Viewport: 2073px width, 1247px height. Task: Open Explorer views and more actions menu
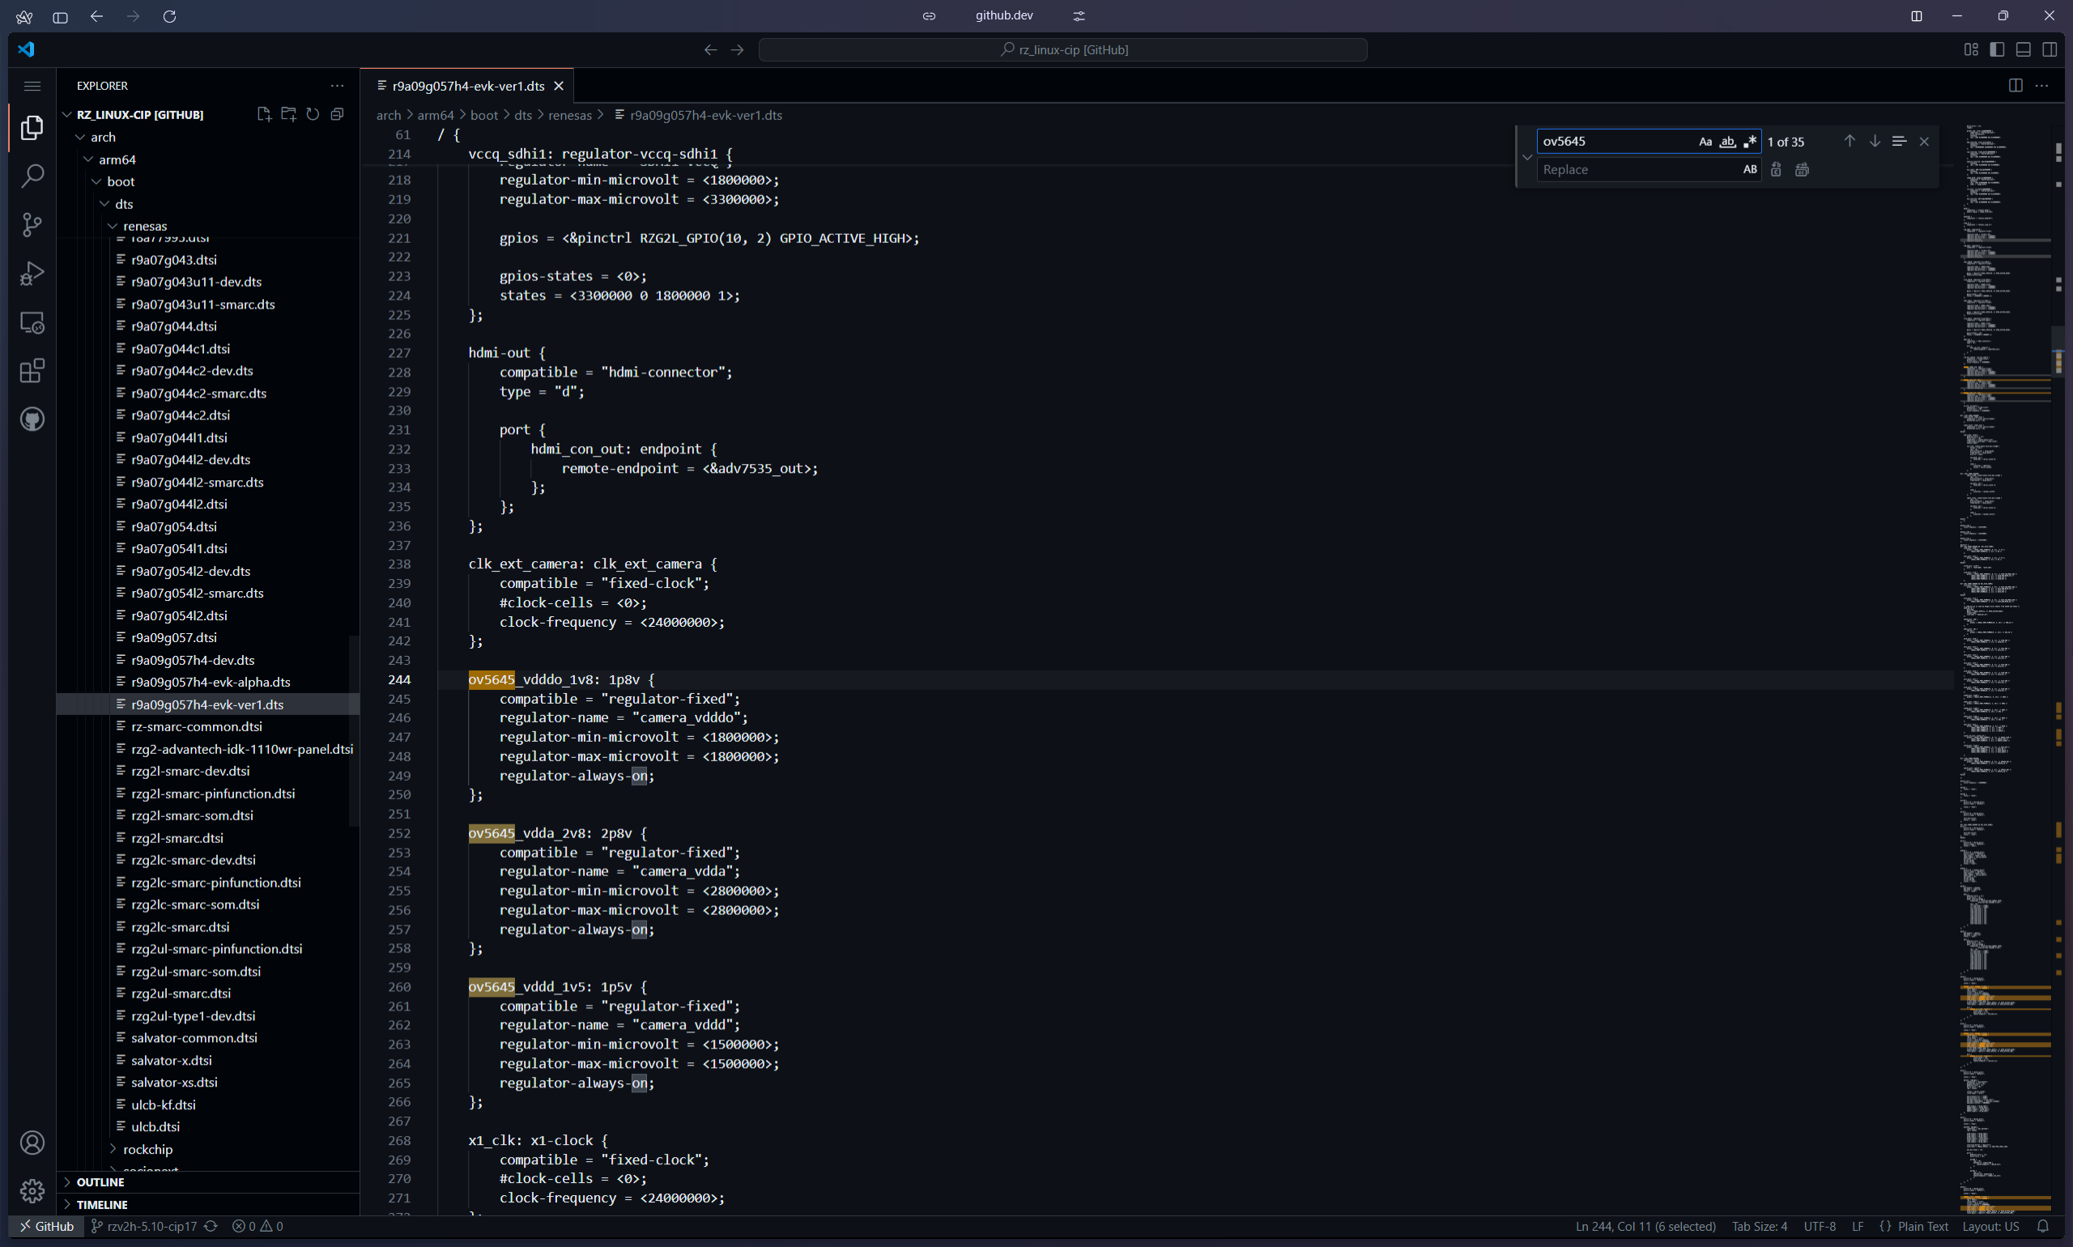337,86
